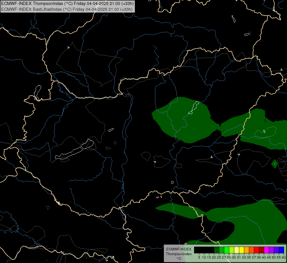Click the legend tick value '40'

tap(264, 257)
